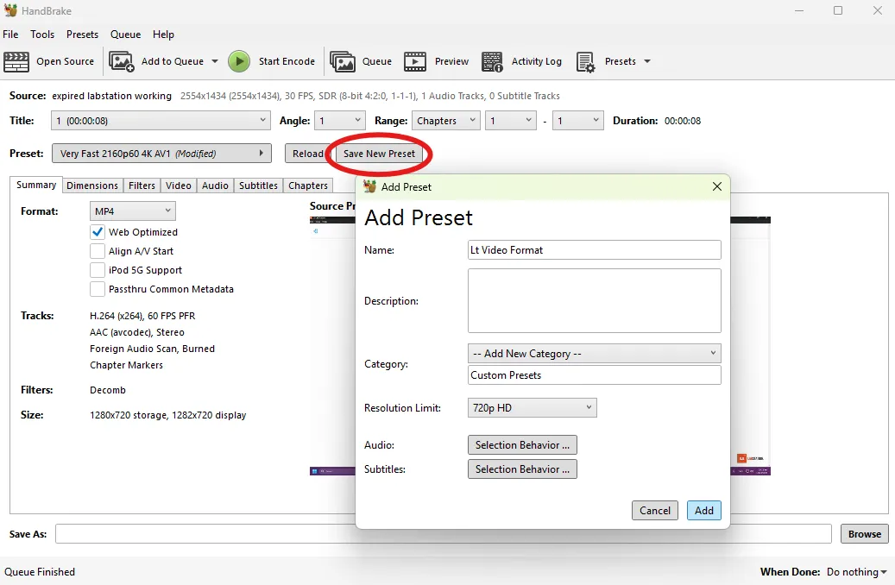Open the end chapter dropdown
Image resolution: width=895 pixels, height=585 pixels.
(x=577, y=121)
